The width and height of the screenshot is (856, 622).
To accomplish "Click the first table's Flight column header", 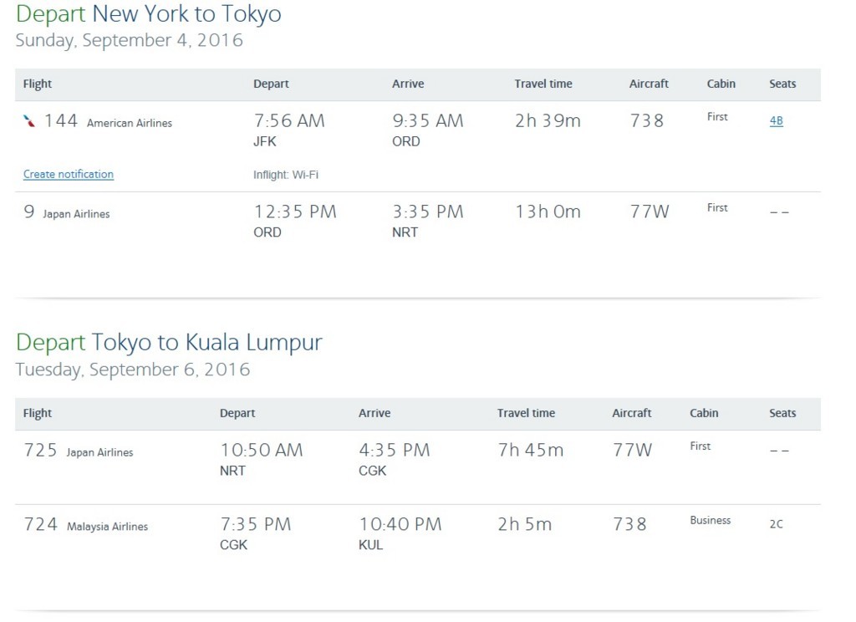I will [x=38, y=84].
